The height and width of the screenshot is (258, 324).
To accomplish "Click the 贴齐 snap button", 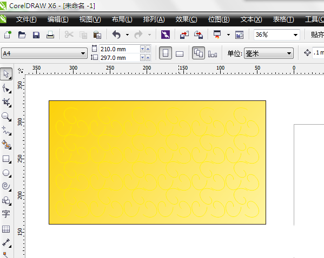I will 317,35.
